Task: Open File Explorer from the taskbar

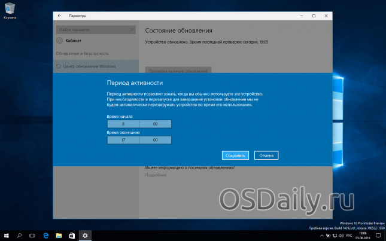Action: point(59,235)
